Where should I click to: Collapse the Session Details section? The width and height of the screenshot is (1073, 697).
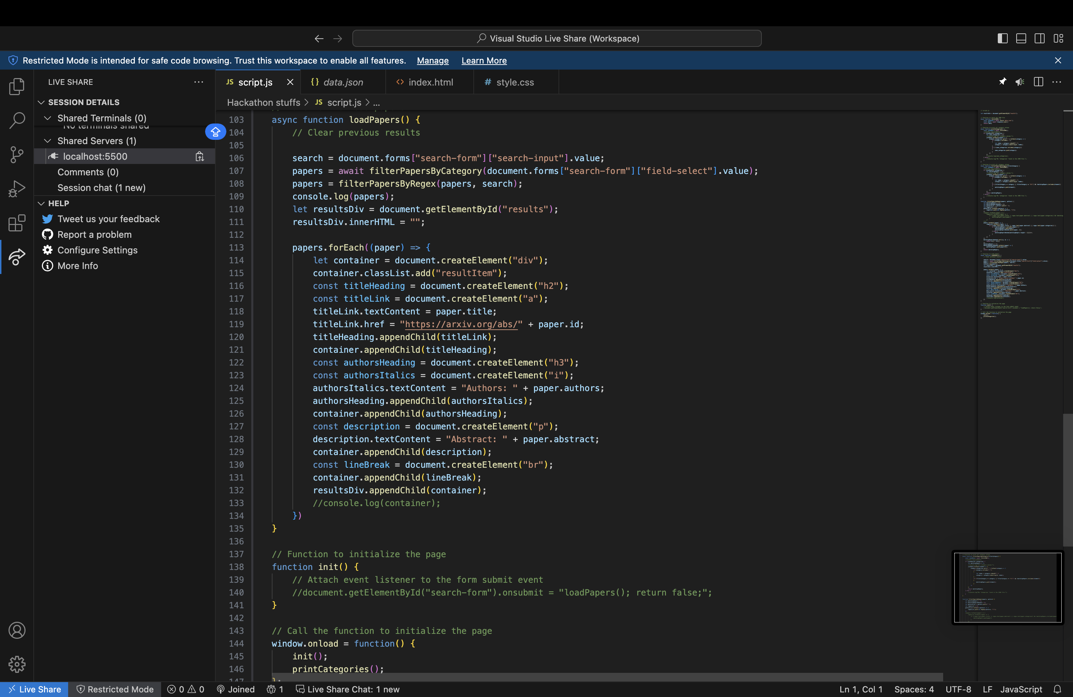coord(41,102)
